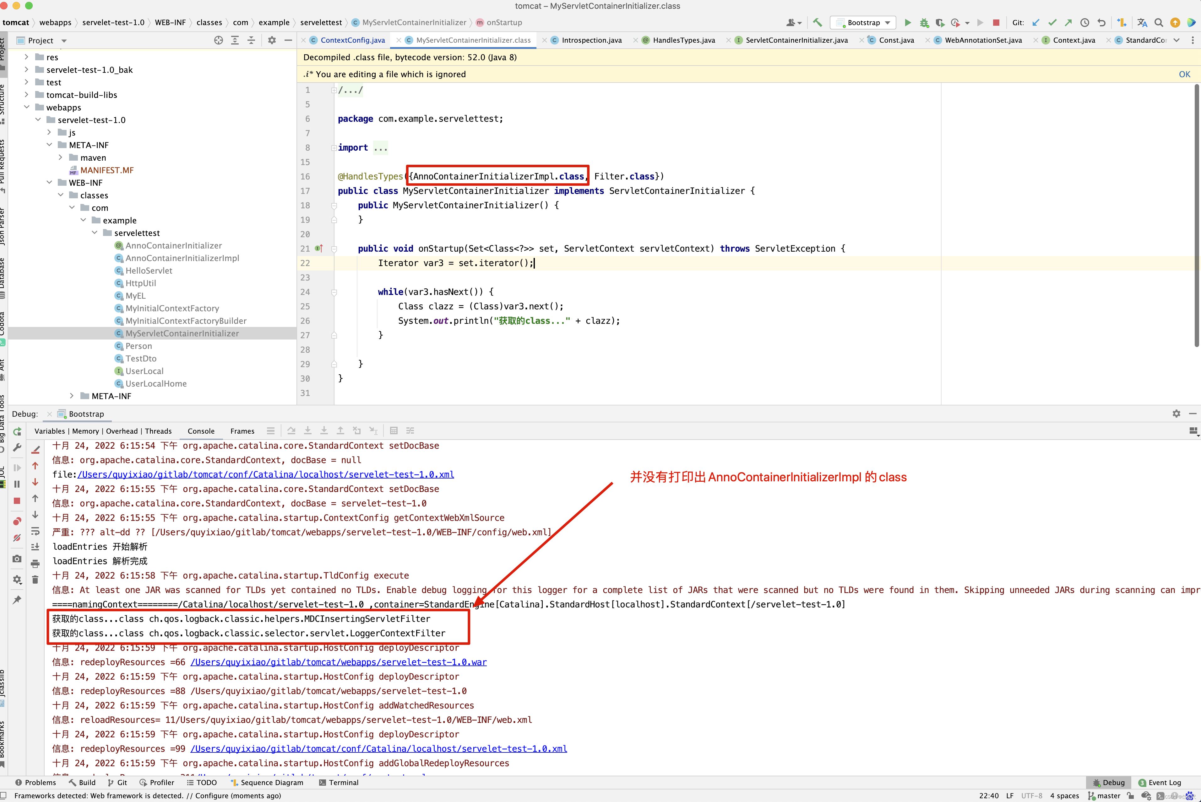Clear console output with the trash icon

35,580
